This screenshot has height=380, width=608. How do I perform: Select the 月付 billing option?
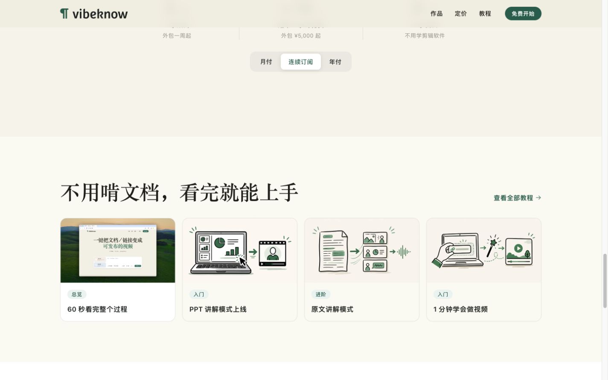click(266, 62)
